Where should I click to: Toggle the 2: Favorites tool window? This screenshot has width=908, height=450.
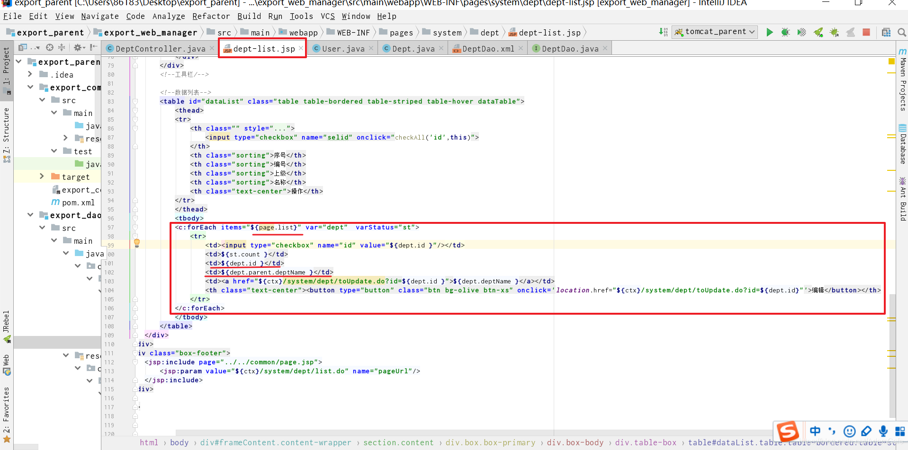click(7, 415)
